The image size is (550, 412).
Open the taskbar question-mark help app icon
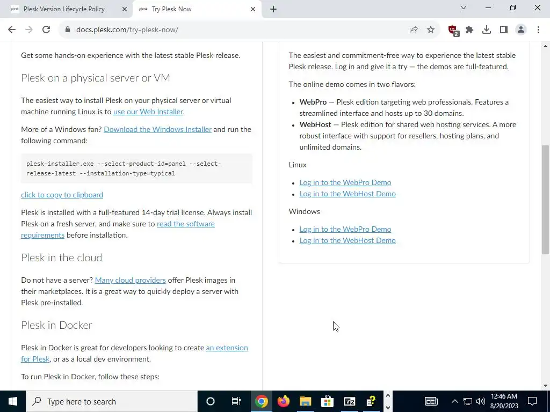(371, 401)
